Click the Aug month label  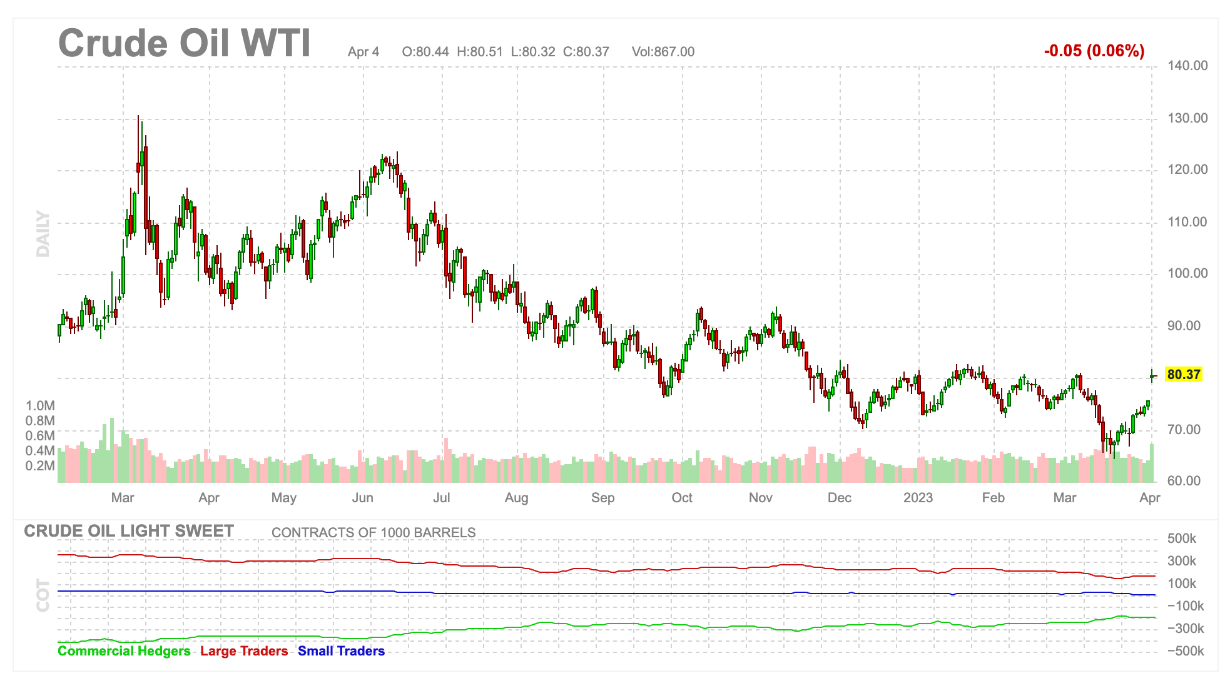coord(517,498)
